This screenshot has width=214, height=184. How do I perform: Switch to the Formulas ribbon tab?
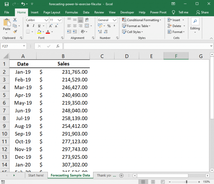click(71, 12)
